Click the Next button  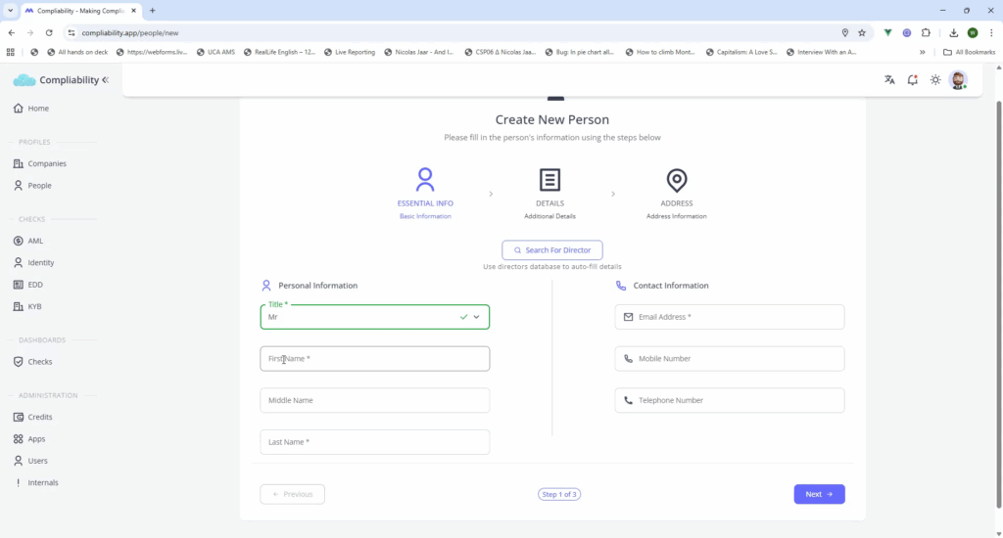coord(819,494)
